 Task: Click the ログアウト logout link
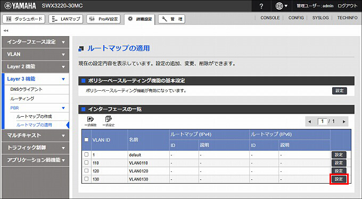tap(348, 6)
